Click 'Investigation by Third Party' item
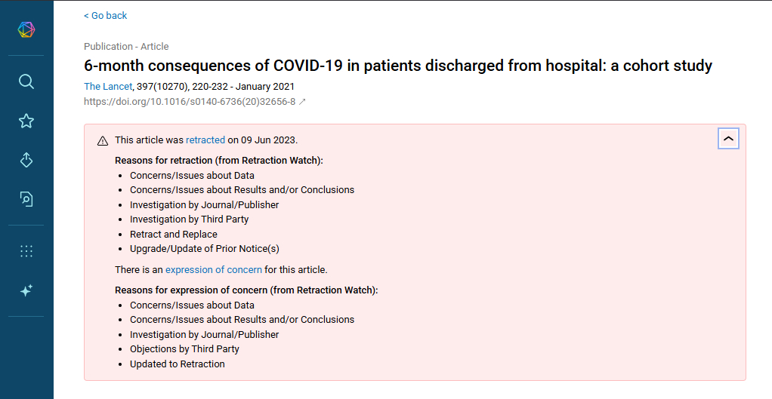Viewport: 772px width, 399px height. coord(189,219)
